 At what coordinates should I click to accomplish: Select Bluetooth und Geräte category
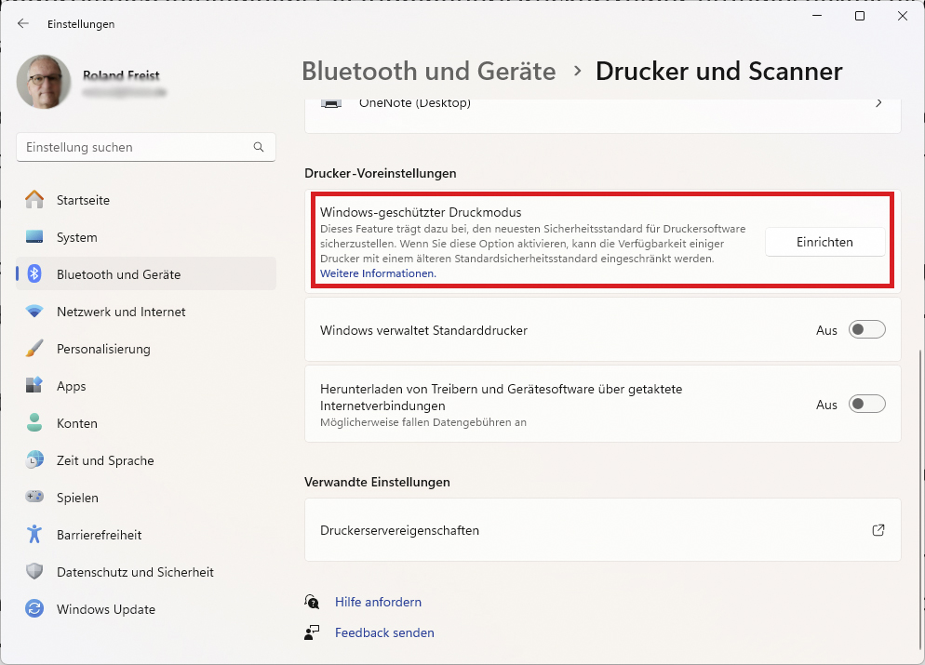(x=146, y=274)
